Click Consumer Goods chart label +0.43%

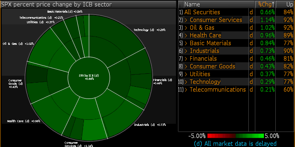pos(16,84)
